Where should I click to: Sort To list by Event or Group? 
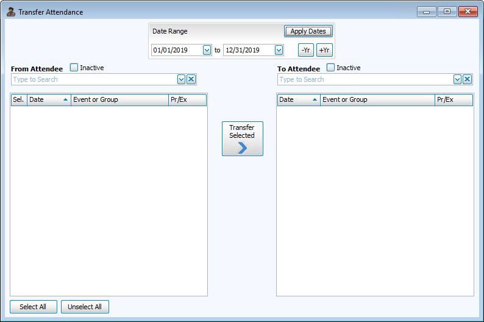[377, 100]
